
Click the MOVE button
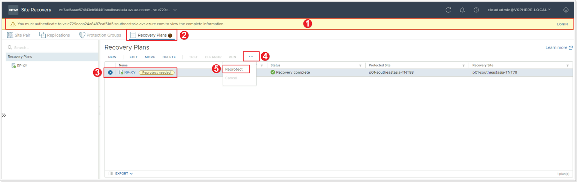click(x=150, y=57)
